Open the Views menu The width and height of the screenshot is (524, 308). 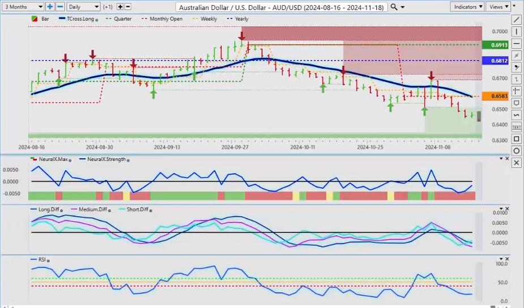pos(499,7)
